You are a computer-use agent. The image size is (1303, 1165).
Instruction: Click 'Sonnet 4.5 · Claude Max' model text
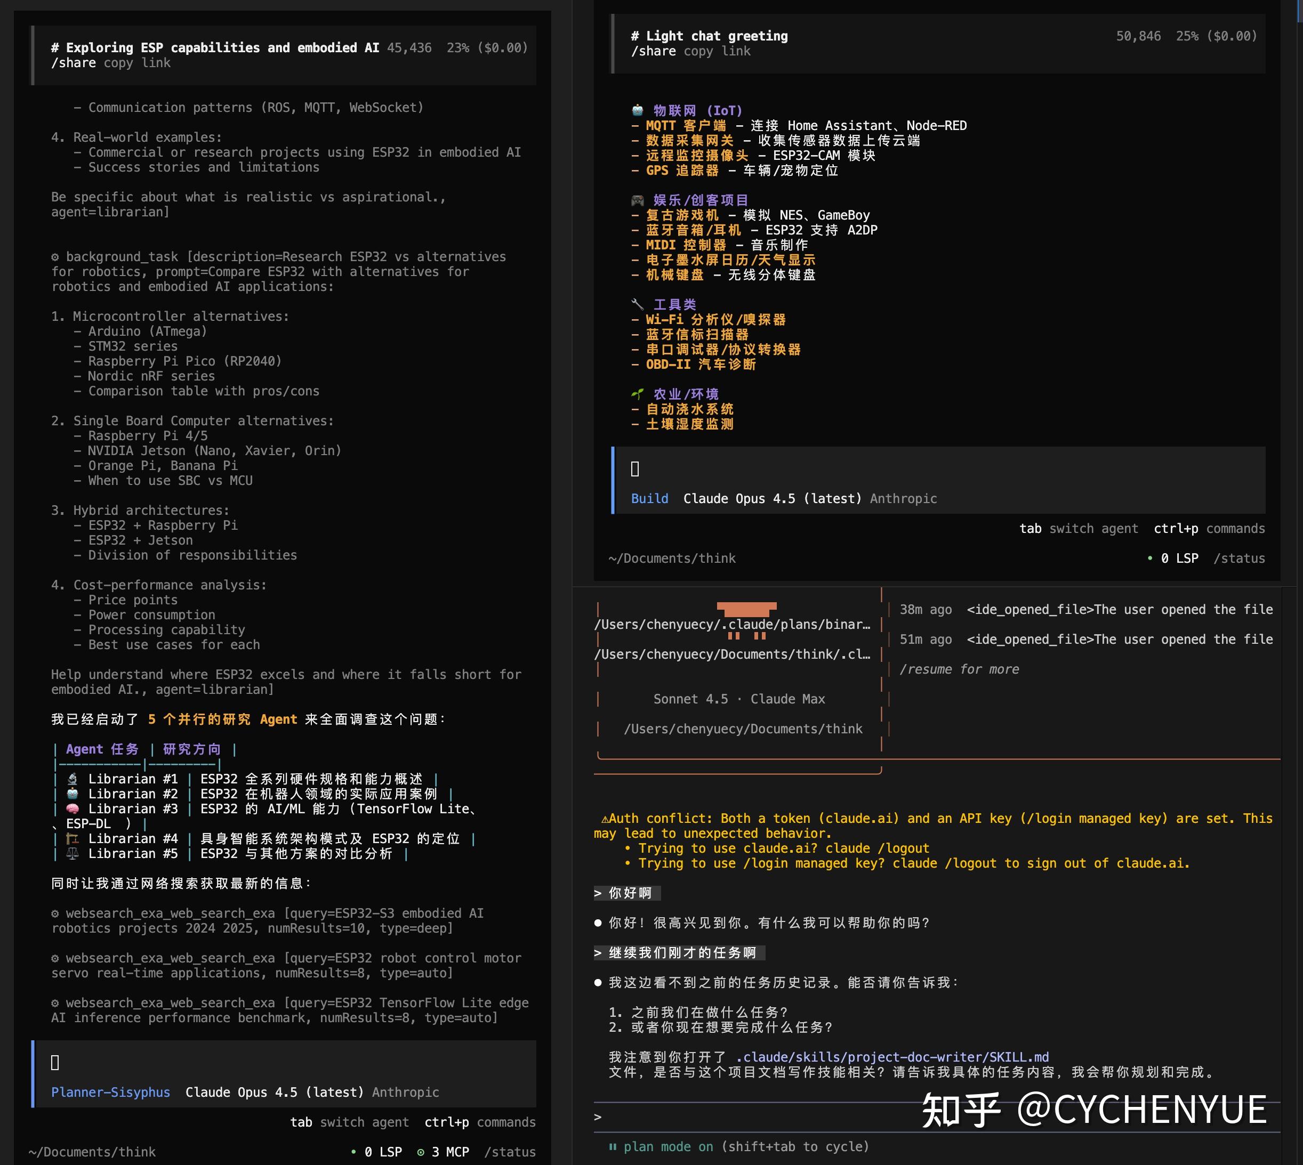tap(739, 699)
